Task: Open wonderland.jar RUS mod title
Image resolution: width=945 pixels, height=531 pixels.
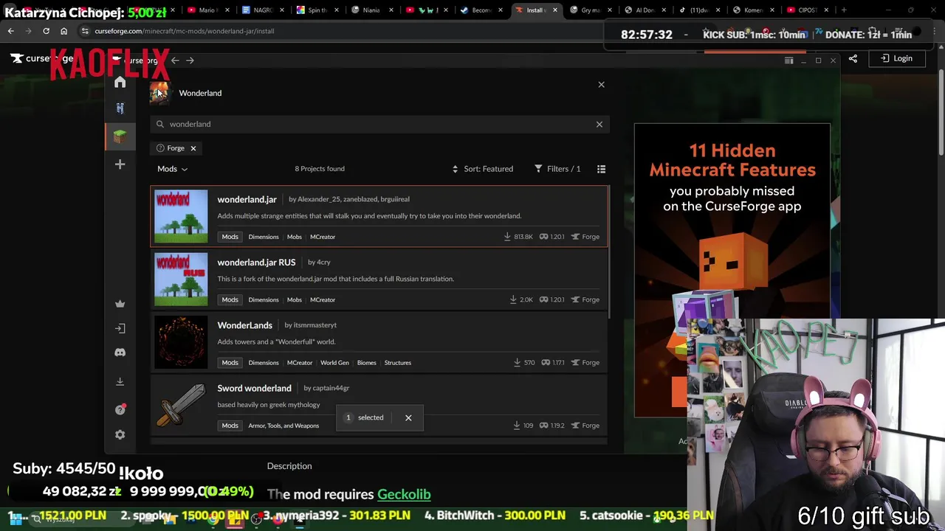Action: tap(256, 262)
